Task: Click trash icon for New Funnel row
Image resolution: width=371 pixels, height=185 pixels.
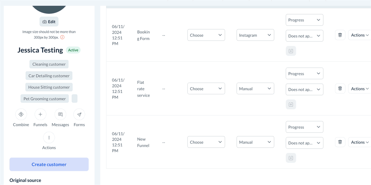Action: [x=340, y=142]
